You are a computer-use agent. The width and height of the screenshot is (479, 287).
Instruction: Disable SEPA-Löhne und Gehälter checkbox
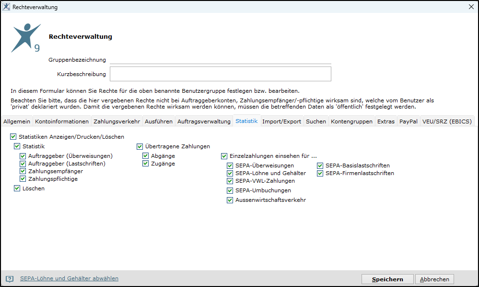click(x=230, y=173)
